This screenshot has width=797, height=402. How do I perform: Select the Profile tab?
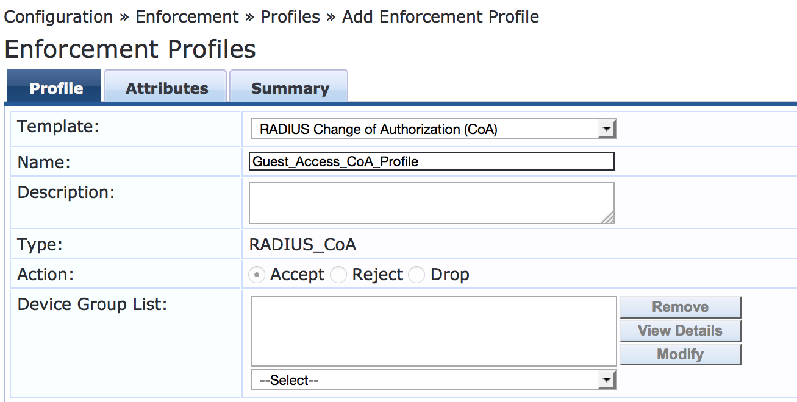point(56,88)
